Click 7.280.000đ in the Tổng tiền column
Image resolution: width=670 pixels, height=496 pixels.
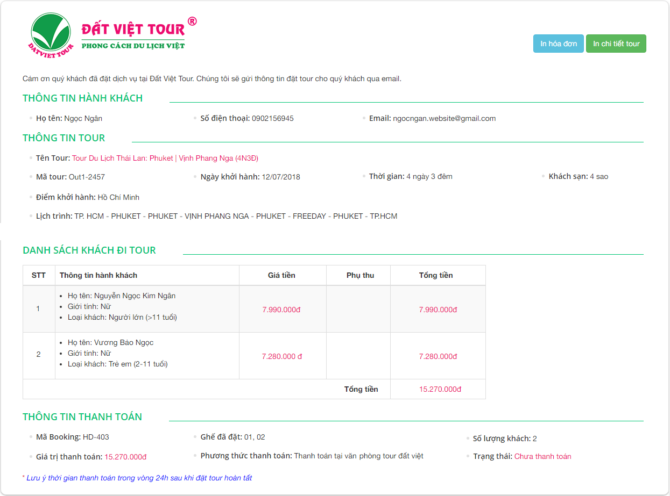pyautogui.click(x=438, y=356)
